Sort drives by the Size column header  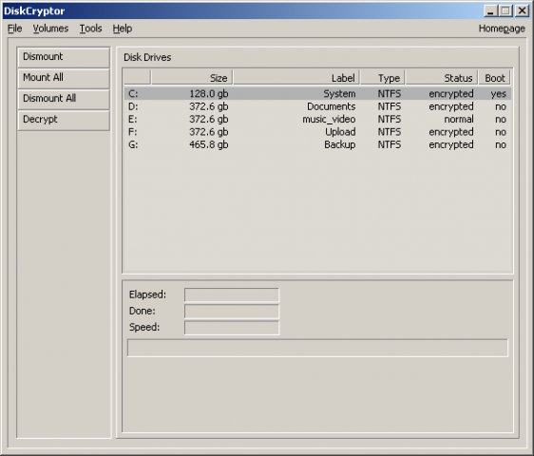192,78
